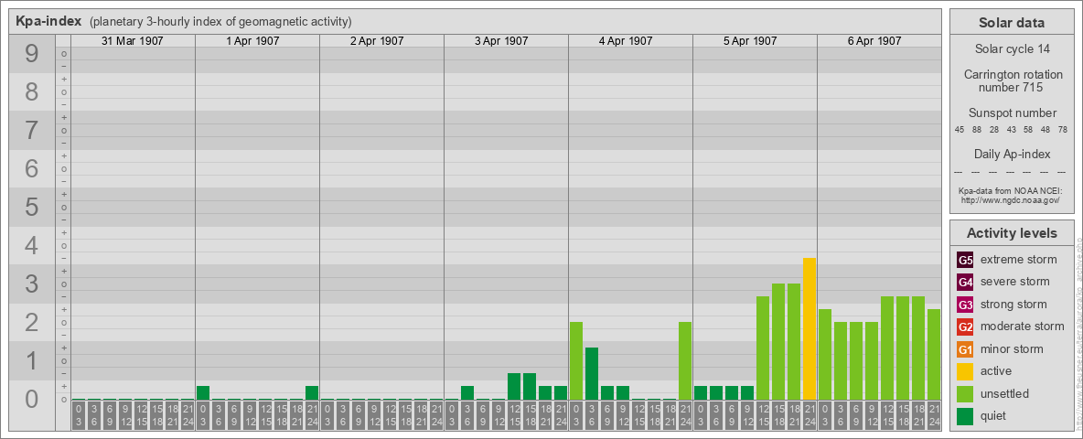
Task: Click sunspot value 78
Action: coord(1063,131)
